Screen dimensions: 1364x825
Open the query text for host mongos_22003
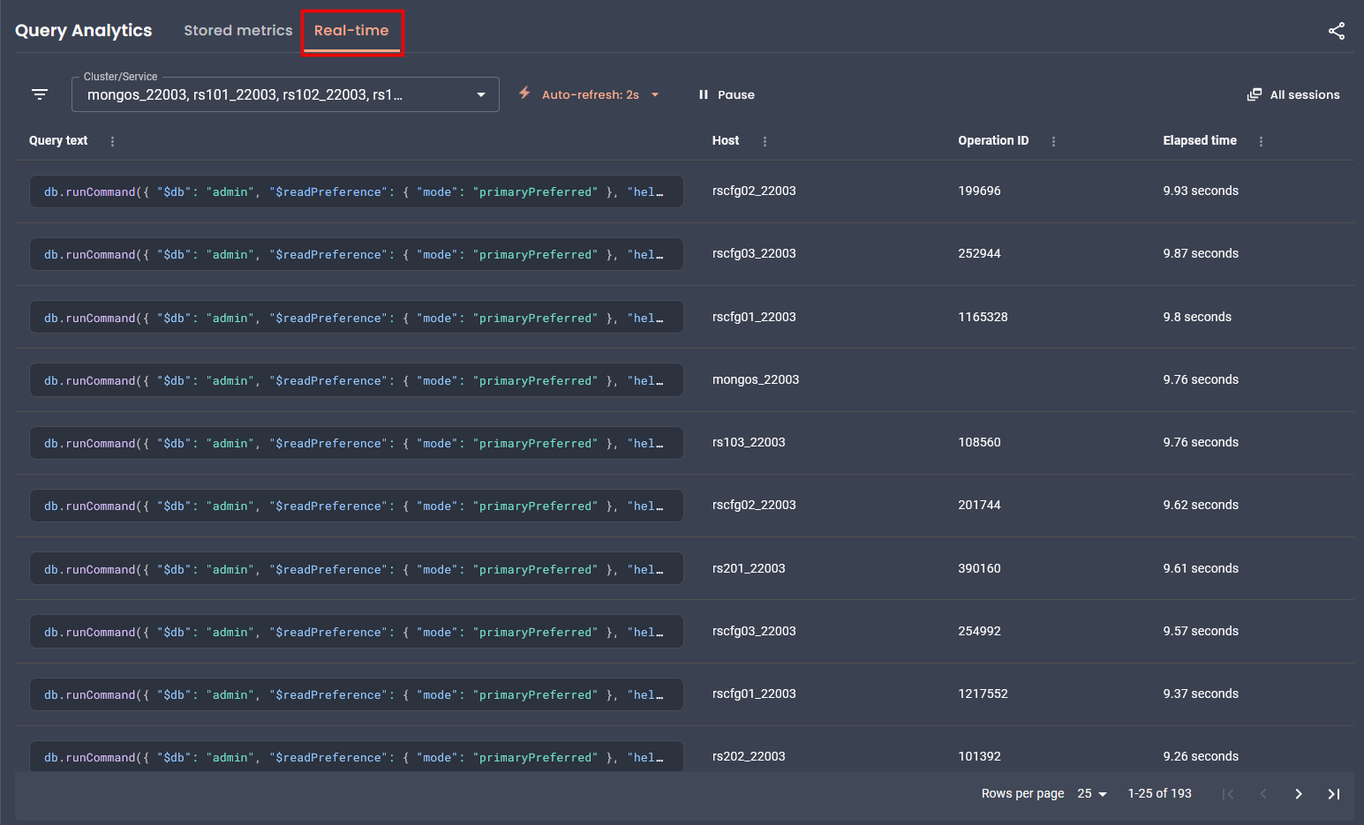coord(356,380)
